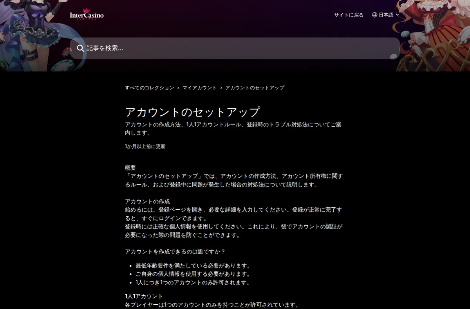Expand the 日本語 language dropdown
470x309 pixels.
386,15
